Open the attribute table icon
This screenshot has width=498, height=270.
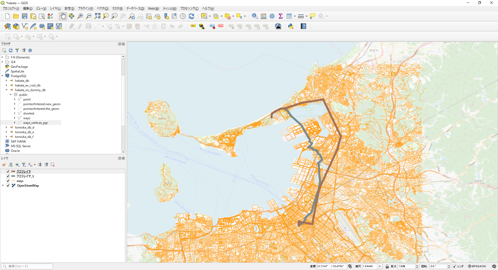pyautogui.click(x=289, y=16)
